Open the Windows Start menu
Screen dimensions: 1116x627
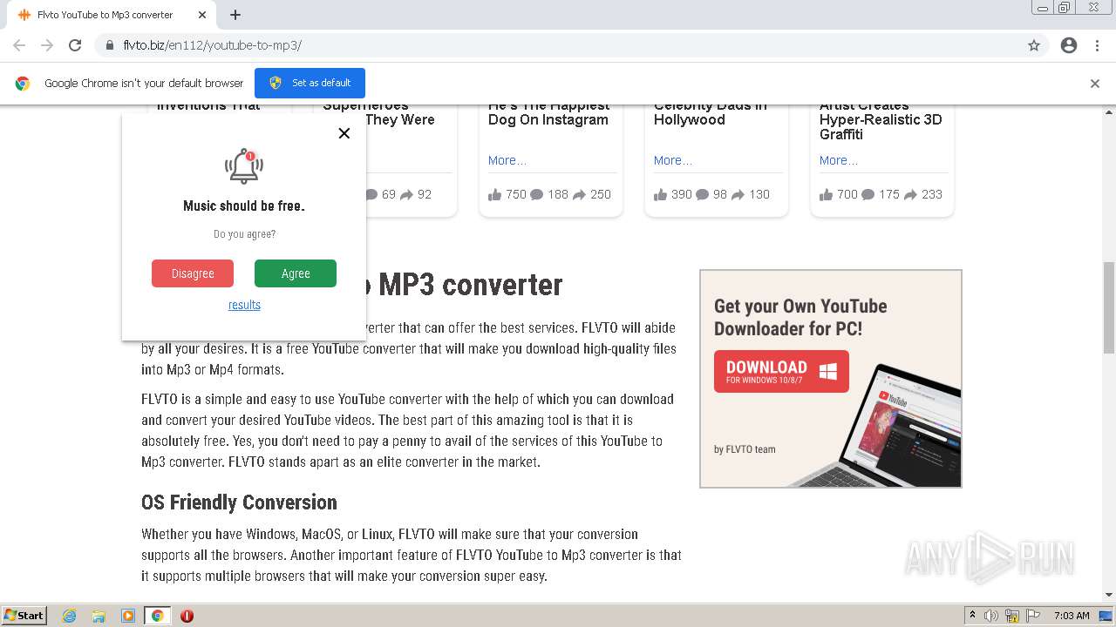tap(24, 616)
